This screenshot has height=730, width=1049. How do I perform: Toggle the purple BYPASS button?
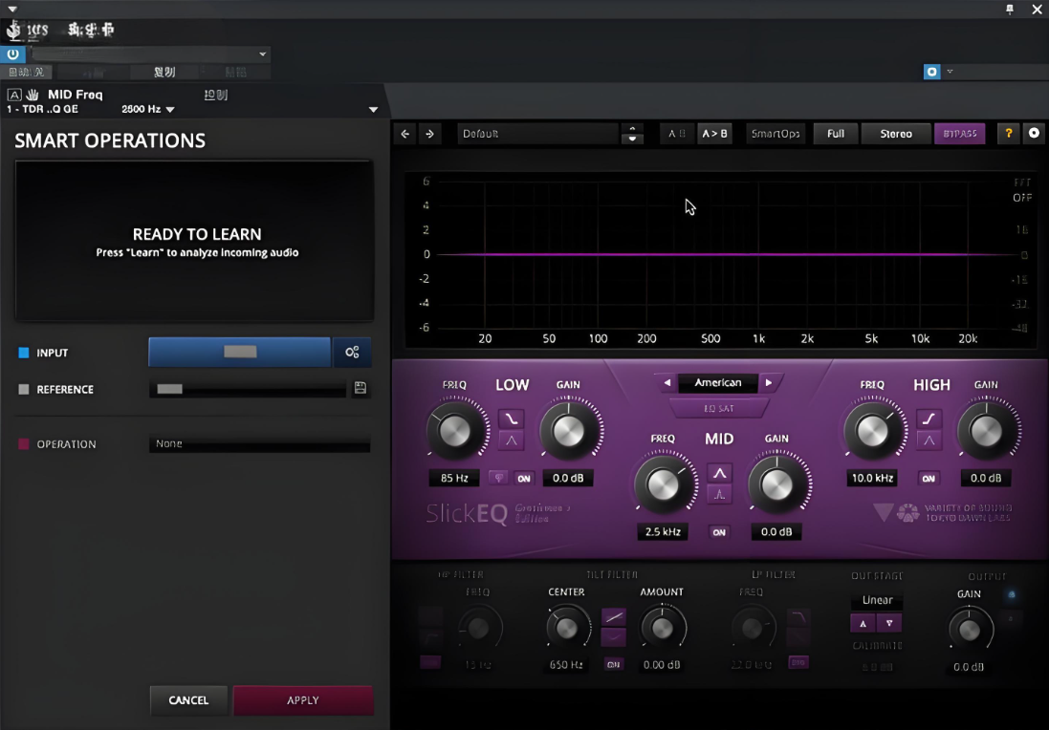(x=960, y=133)
